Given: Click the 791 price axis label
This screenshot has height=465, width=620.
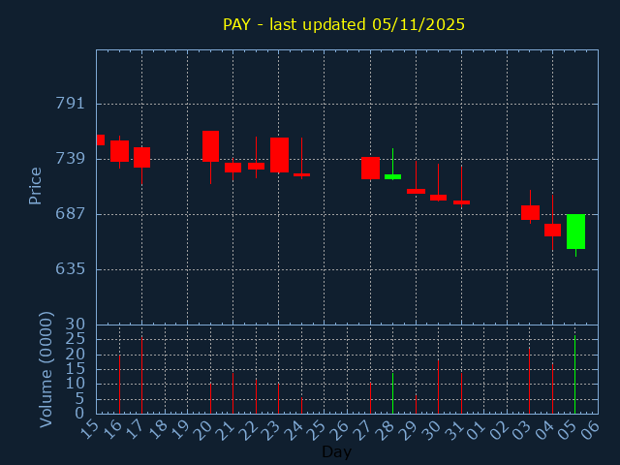Looking at the screenshot, I should click(69, 104).
